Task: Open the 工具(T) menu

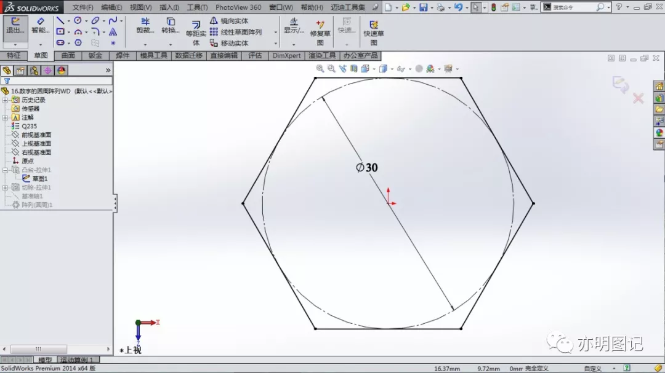Action: (x=197, y=7)
